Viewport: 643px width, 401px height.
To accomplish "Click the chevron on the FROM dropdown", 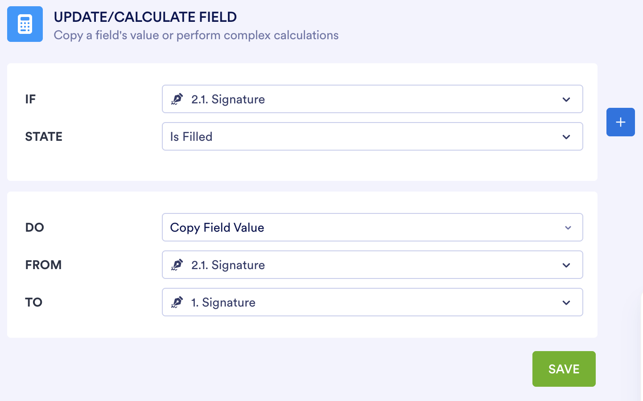I will click(566, 265).
